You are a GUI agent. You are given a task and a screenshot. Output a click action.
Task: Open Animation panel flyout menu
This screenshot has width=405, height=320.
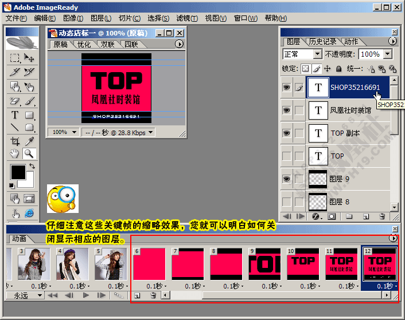[x=393, y=238]
